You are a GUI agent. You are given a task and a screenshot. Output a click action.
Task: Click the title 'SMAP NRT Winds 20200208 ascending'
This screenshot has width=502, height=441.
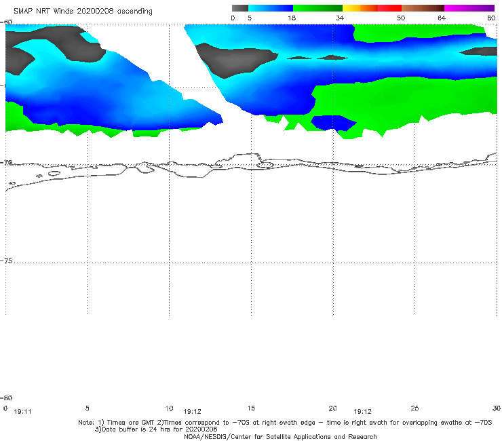(x=83, y=12)
